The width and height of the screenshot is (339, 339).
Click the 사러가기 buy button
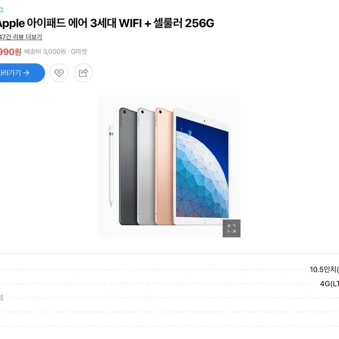22,73
